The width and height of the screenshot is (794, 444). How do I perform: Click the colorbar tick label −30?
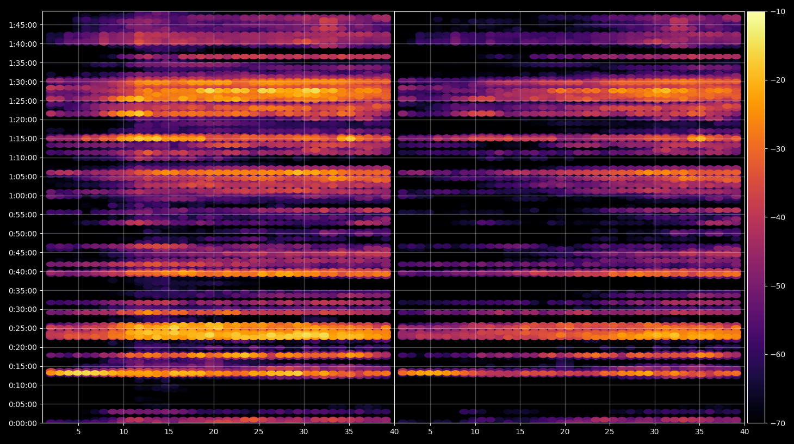778,149
